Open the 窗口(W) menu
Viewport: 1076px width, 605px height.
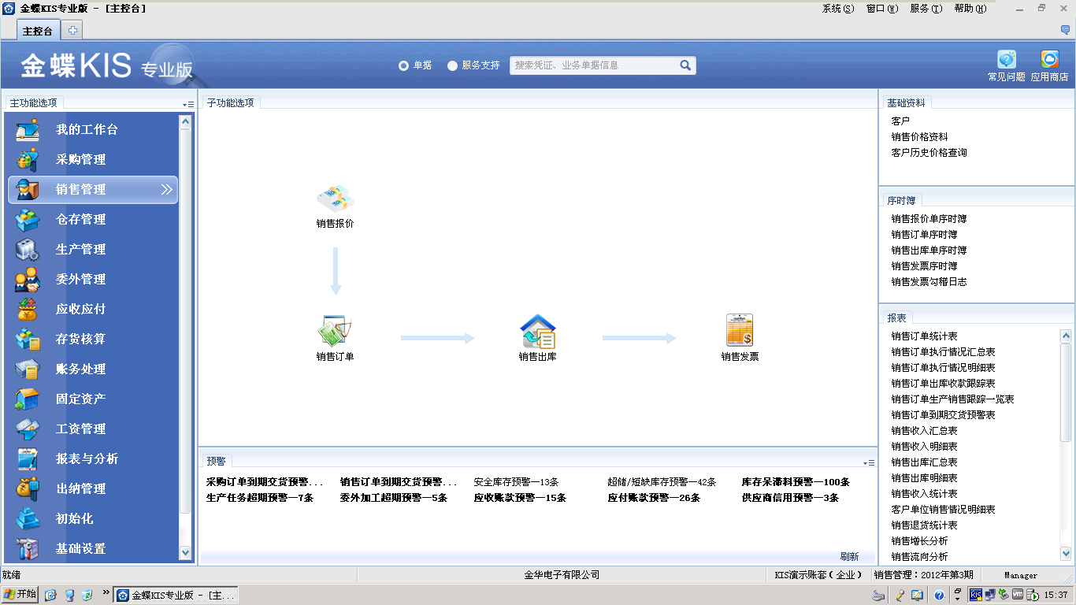coord(881,9)
